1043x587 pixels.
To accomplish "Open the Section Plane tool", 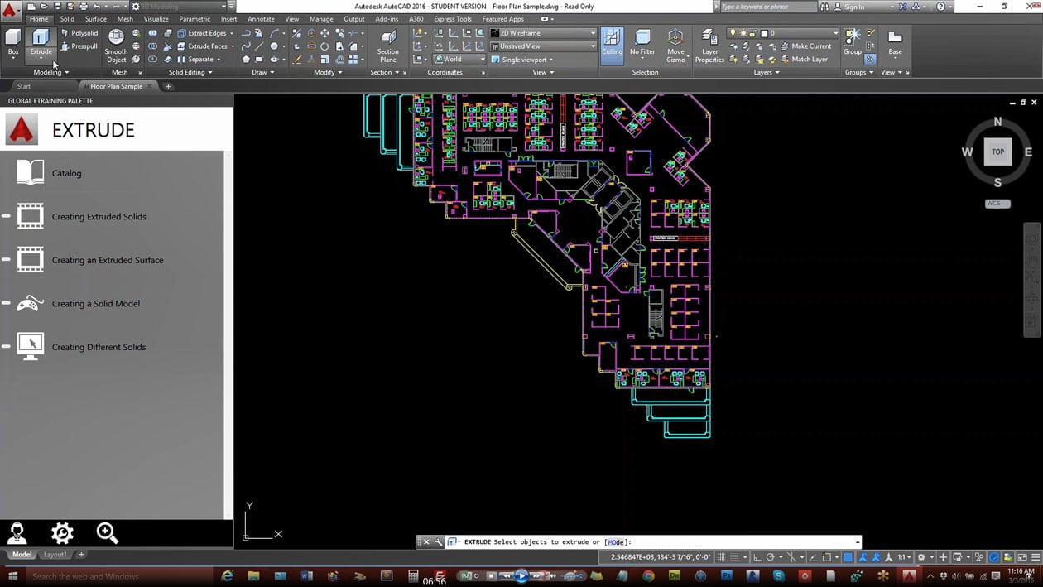I will point(388,46).
